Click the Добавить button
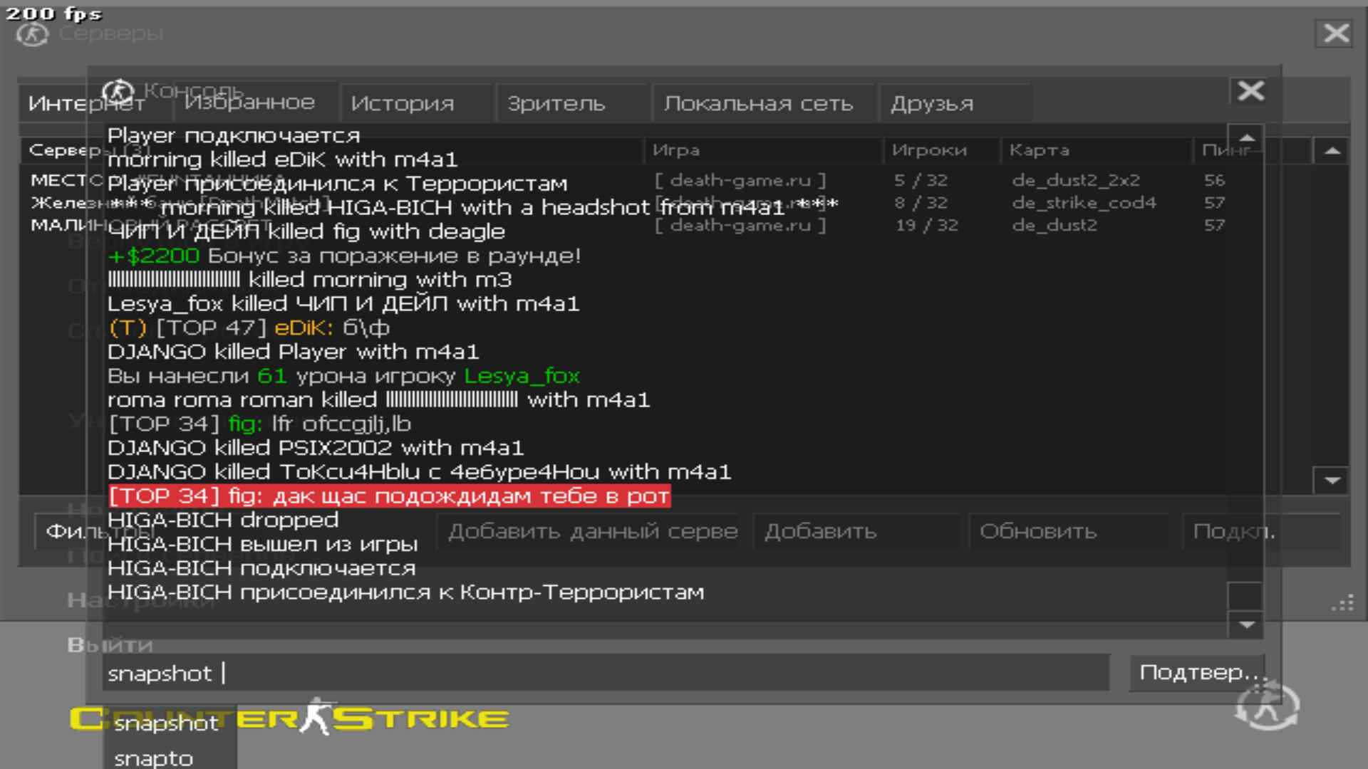The height and width of the screenshot is (769, 1368). click(x=859, y=532)
